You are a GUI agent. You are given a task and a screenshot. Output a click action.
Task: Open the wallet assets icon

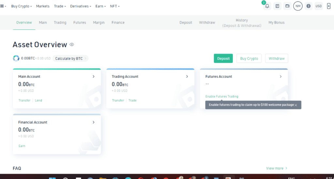click(287, 6)
